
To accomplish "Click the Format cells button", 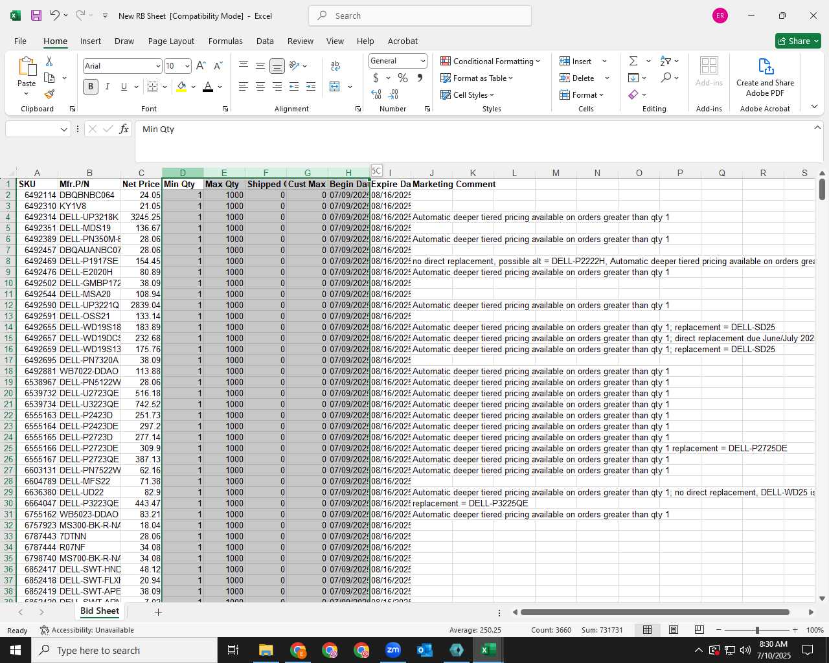I will [x=582, y=95].
